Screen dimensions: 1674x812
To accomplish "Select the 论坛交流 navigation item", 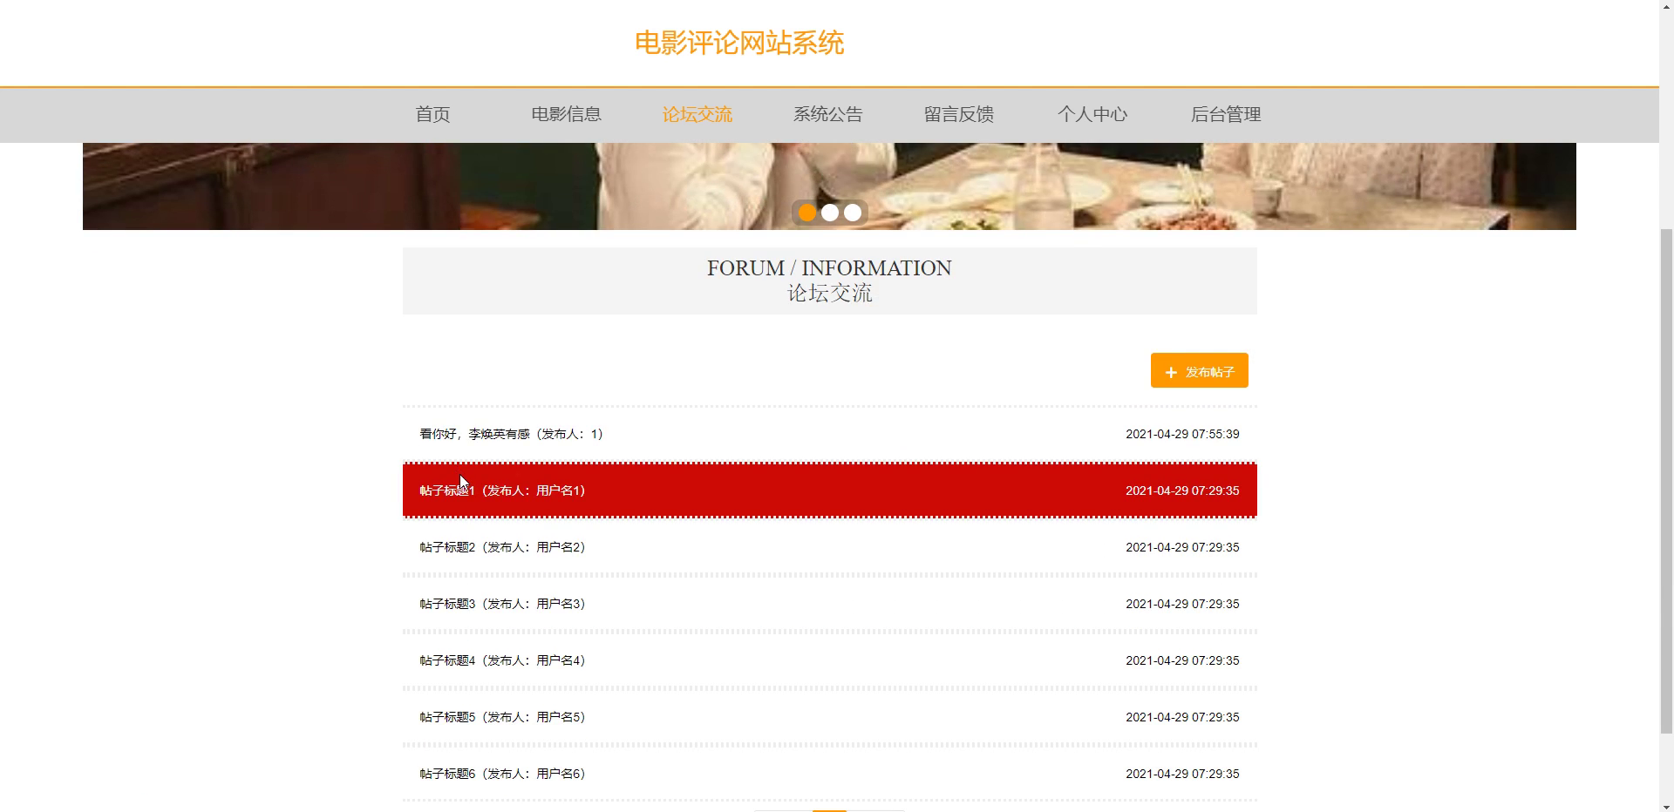I will (697, 114).
